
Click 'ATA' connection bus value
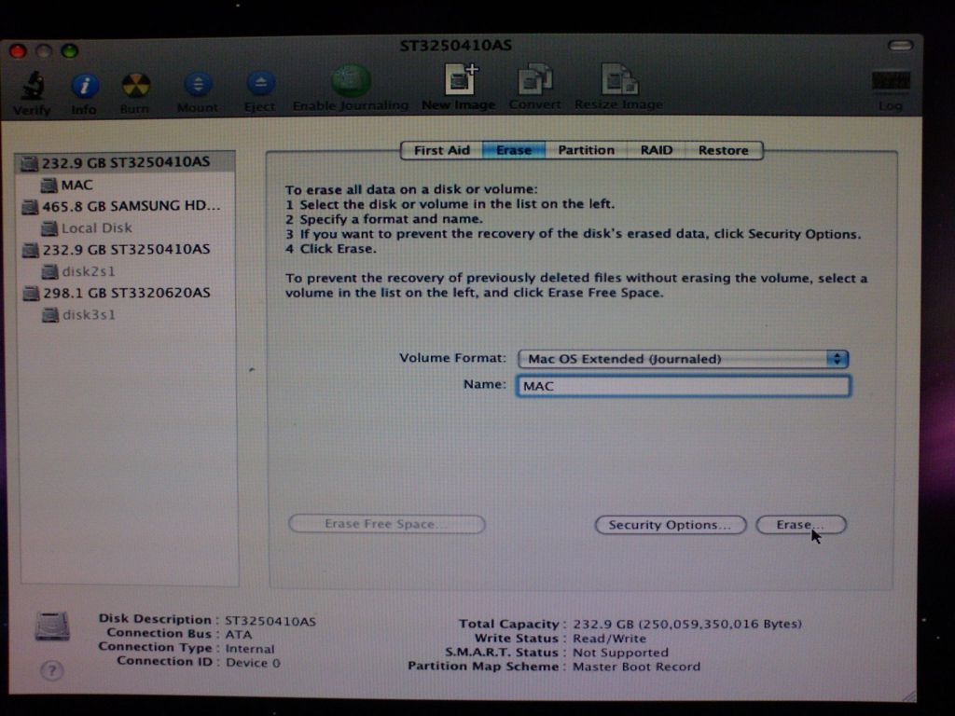tap(238, 634)
